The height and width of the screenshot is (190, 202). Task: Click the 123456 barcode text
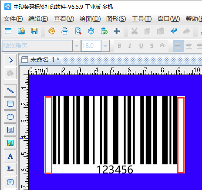[114, 170]
